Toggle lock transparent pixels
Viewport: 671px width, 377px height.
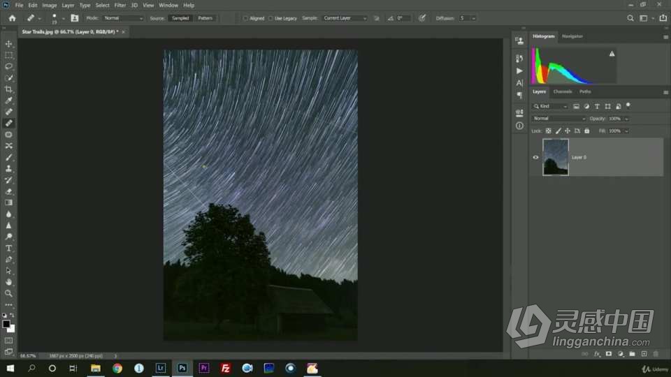point(548,131)
